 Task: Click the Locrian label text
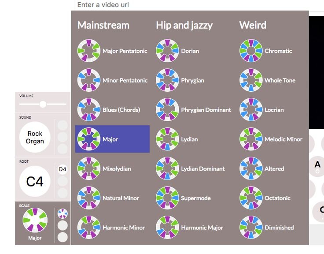click(x=274, y=110)
